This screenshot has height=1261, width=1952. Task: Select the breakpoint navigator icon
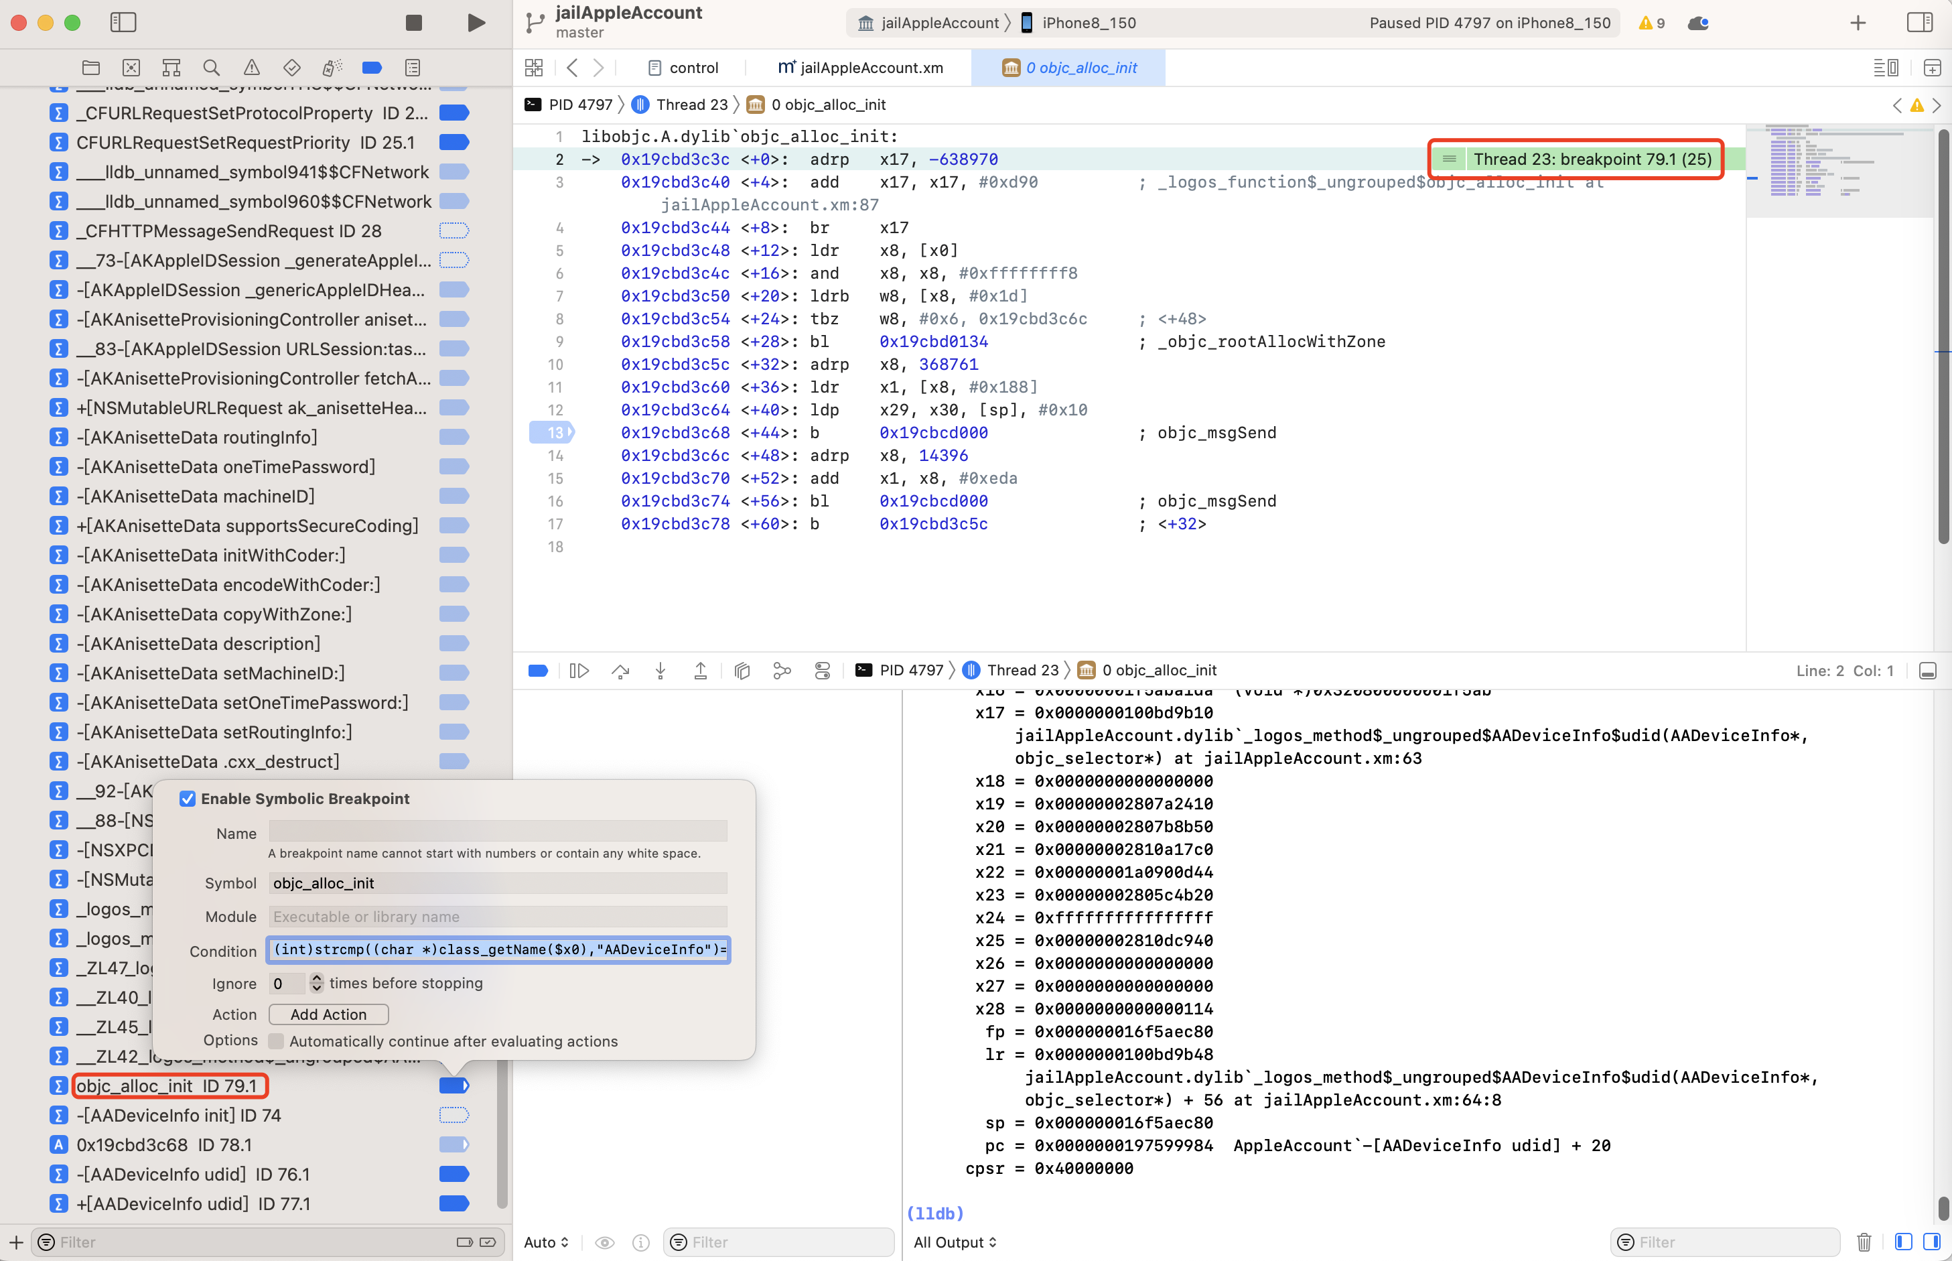point(372,68)
